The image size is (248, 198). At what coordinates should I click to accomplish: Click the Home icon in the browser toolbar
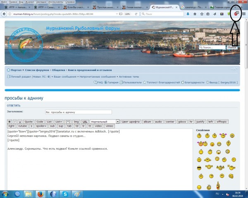tap(195, 14)
